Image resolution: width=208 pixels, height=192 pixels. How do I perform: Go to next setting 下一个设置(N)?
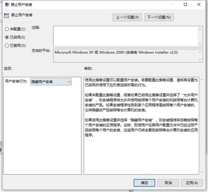(x=159, y=17)
